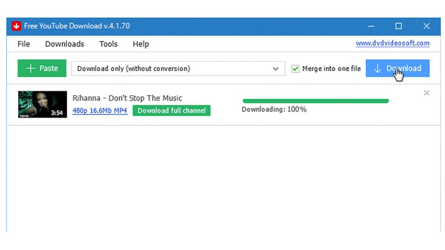Open the Tools menu
445x250 pixels.
(x=108, y=44)
